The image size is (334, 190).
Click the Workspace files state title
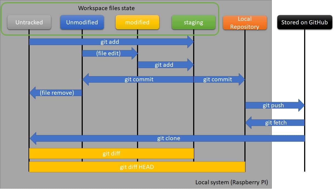pos(106,8)
